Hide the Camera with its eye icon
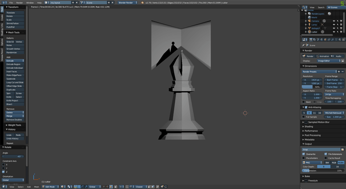 coord(334,21)
